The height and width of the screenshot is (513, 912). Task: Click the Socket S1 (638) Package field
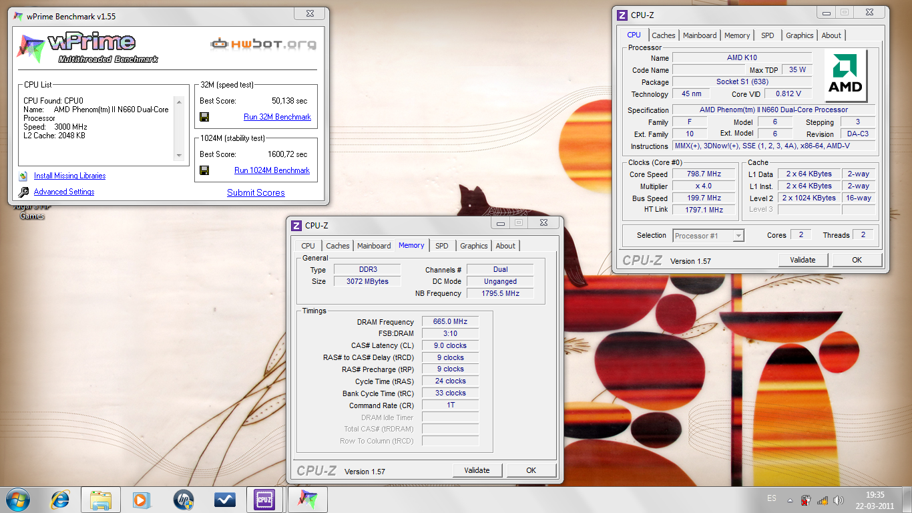(x=742, y=81)
